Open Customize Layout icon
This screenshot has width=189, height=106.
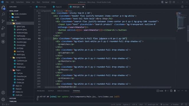174,2
